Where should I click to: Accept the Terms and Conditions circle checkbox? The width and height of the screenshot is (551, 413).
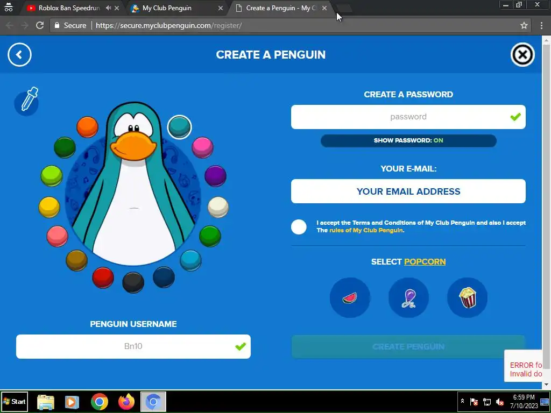(299, 227)
